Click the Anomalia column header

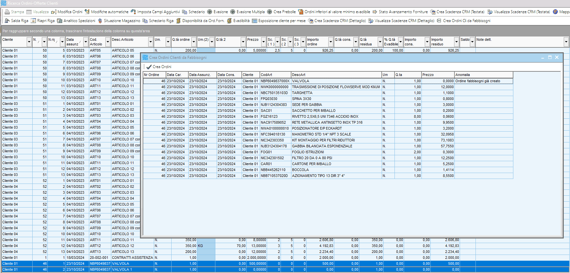click(483, 75)
